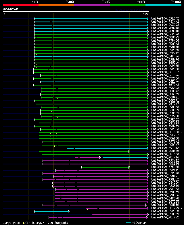Click the green alignment bar for C6TH96

94,76
